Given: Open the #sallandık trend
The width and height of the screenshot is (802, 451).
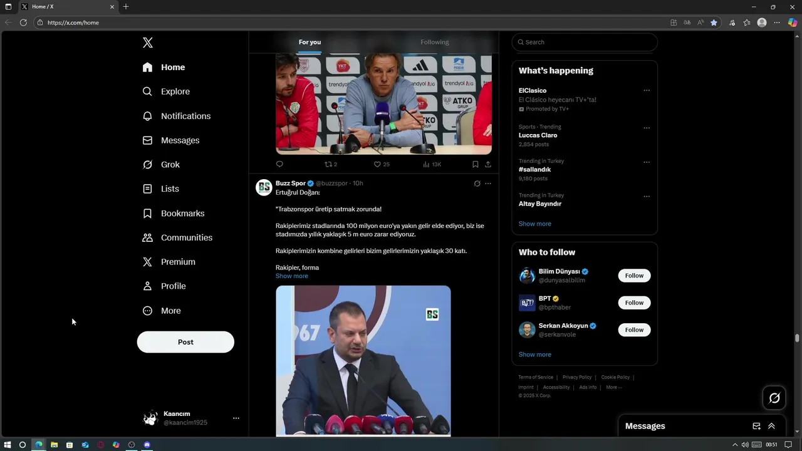Looking at the screenshot, I should click(x=534, y=169).
